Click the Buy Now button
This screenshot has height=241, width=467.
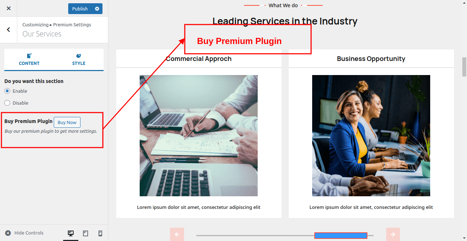[x=67, y=122]
